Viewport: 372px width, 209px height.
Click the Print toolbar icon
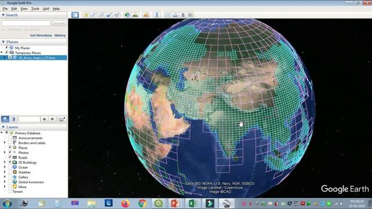[x=176, y=15]
